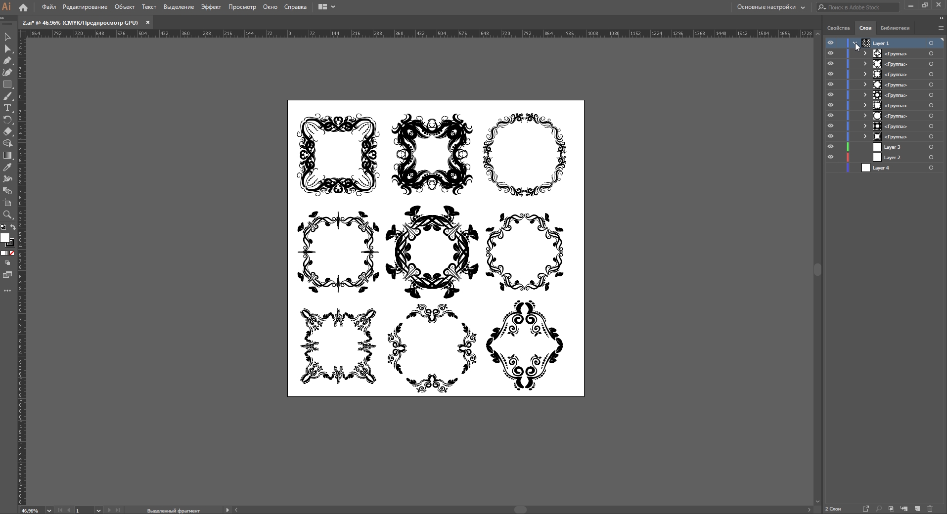This screenshot has height=514, width=947.
Task: Select the Pen tool in toolbar
Action: click(7, 61)
